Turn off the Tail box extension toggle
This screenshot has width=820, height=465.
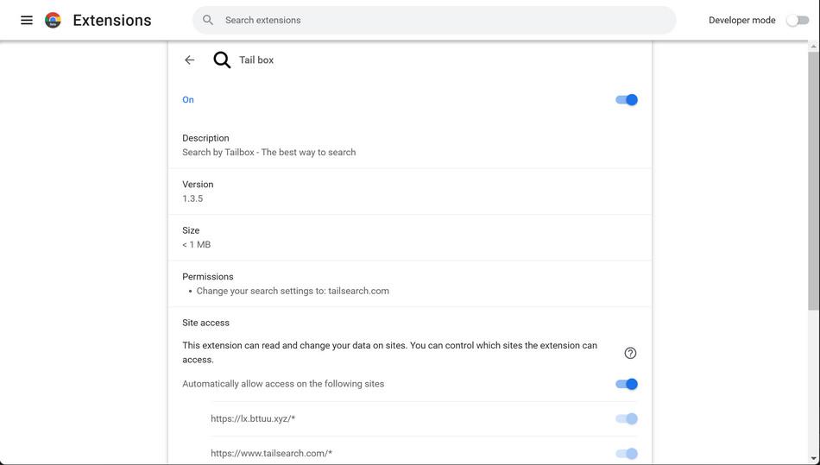click(626, 100)
